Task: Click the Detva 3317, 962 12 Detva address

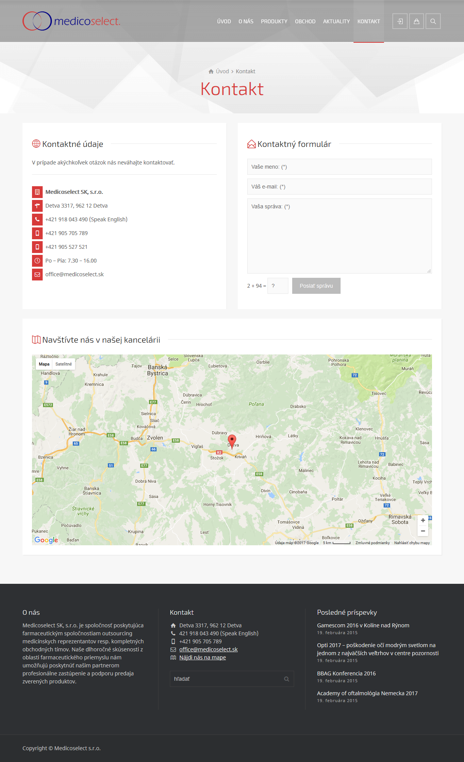Action: (77, 206)
